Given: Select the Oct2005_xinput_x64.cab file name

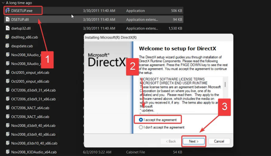Looking at the screenshot, I should (30, 72).
